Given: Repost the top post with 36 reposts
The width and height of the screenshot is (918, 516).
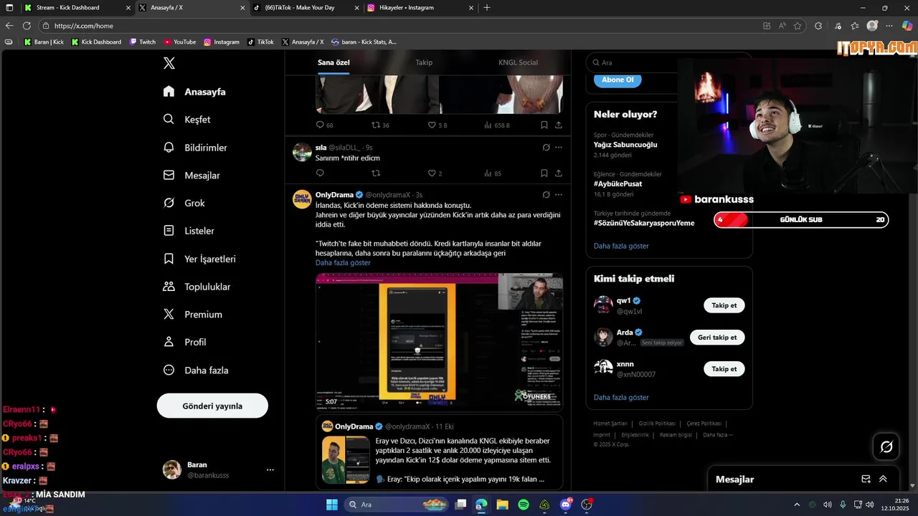Looking at the screenshot, I should [x=380, y=125].
